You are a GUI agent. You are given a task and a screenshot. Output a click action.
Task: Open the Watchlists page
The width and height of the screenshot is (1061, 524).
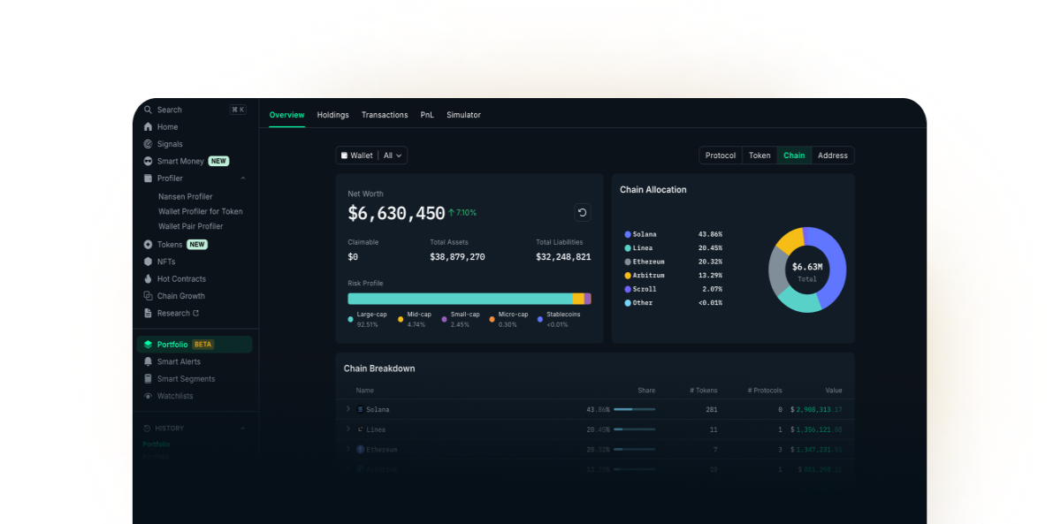pos(175,396)
